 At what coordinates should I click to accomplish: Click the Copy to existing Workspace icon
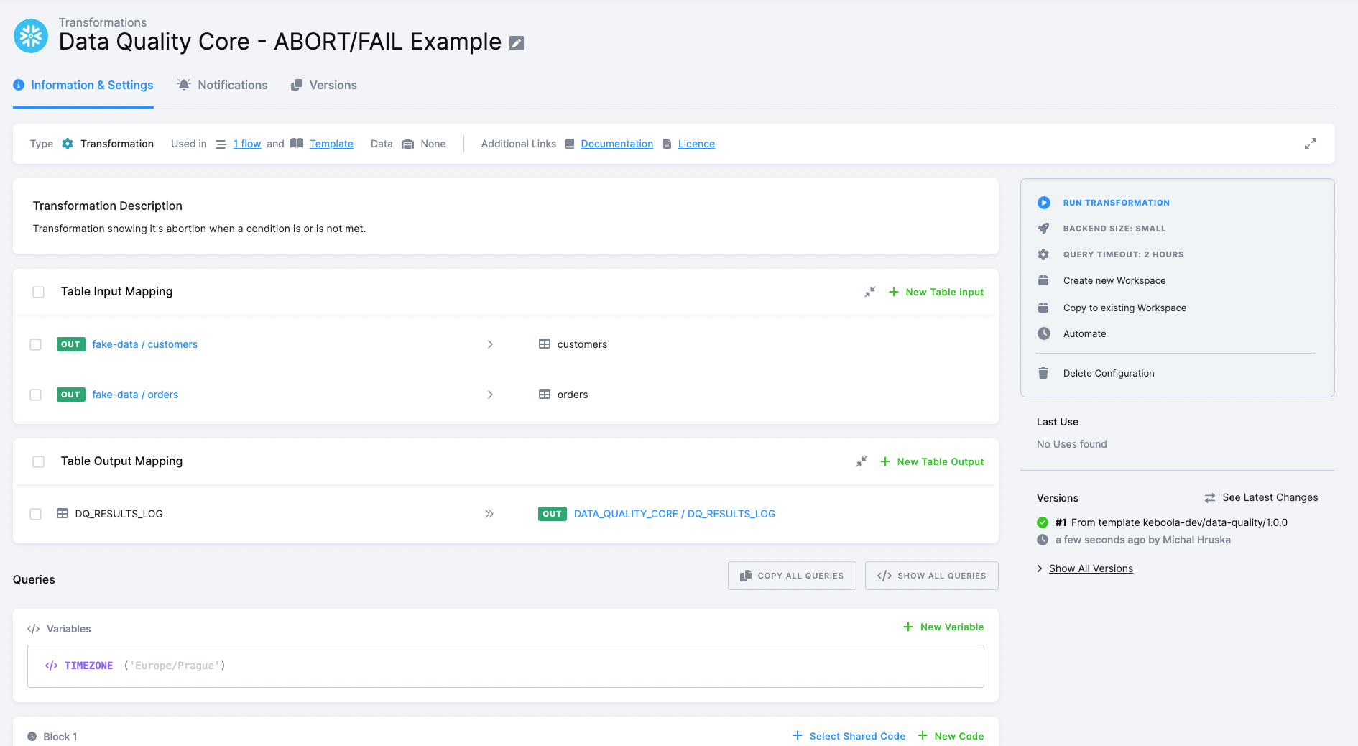[1043, 308]
